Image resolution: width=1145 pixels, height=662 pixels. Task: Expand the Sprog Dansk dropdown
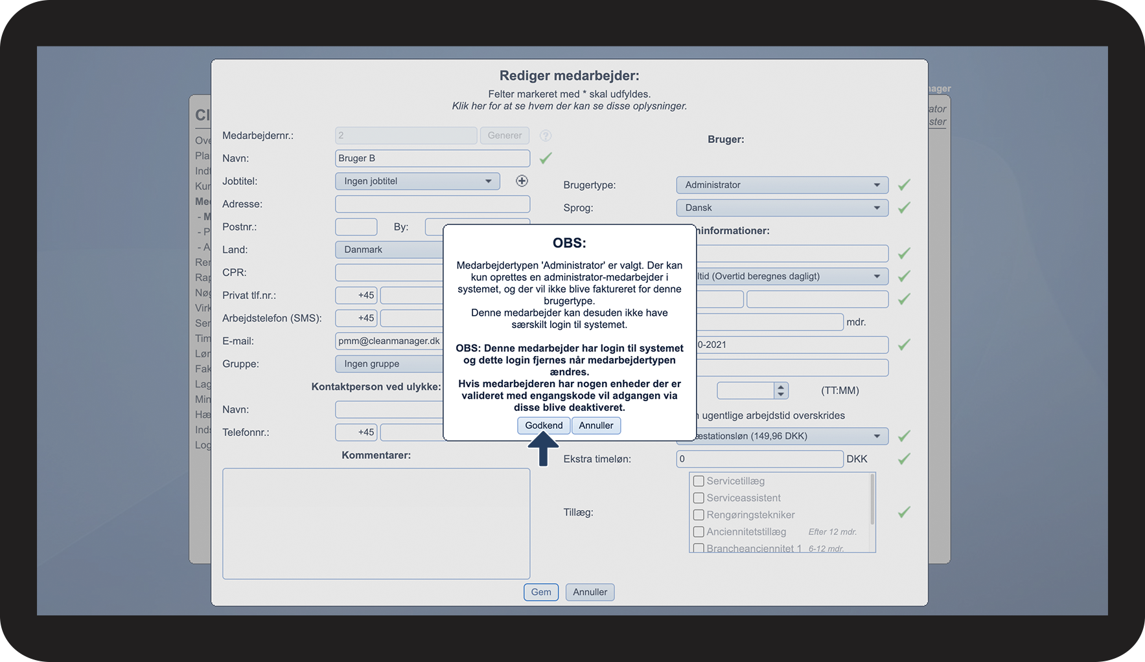(782, 208)
